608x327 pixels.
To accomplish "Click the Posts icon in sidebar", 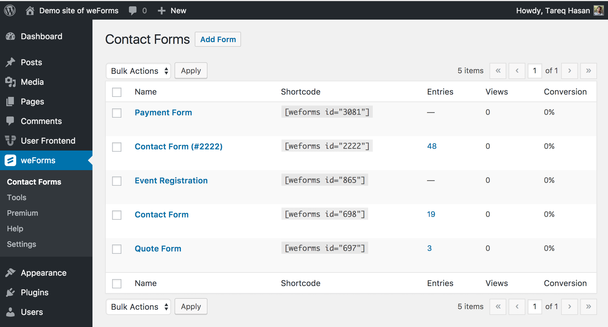I will click(11, 62).
